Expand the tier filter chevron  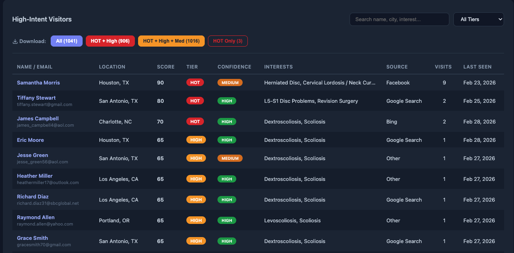coord(500,19)
